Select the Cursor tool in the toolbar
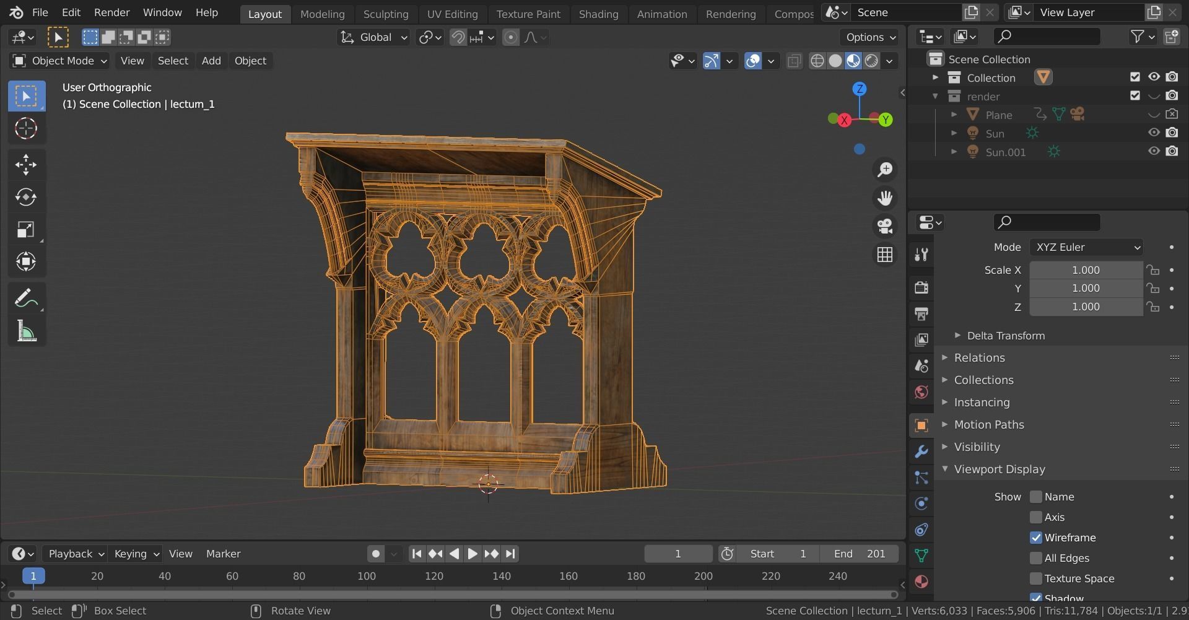 click(26, 128)
